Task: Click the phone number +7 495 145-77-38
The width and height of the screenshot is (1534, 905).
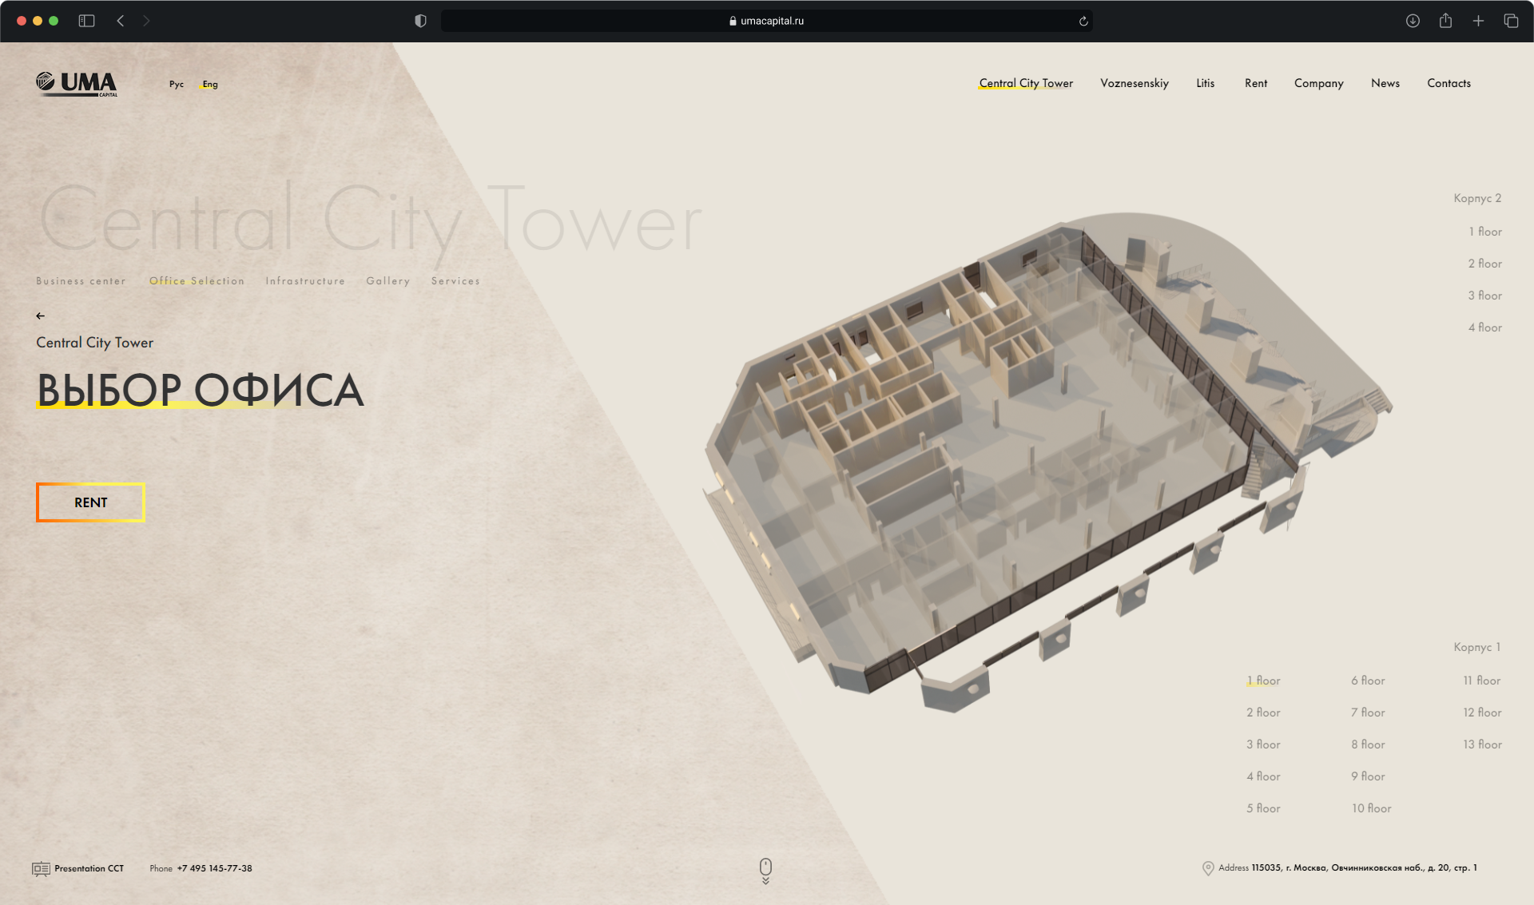Action: [x=214, y=868]
